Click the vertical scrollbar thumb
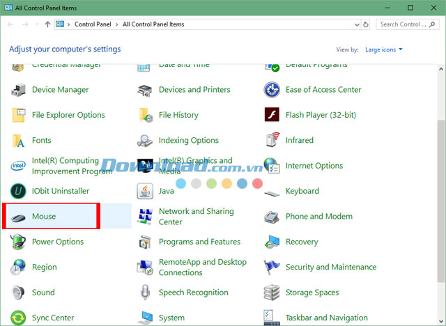 coord(441,201)
